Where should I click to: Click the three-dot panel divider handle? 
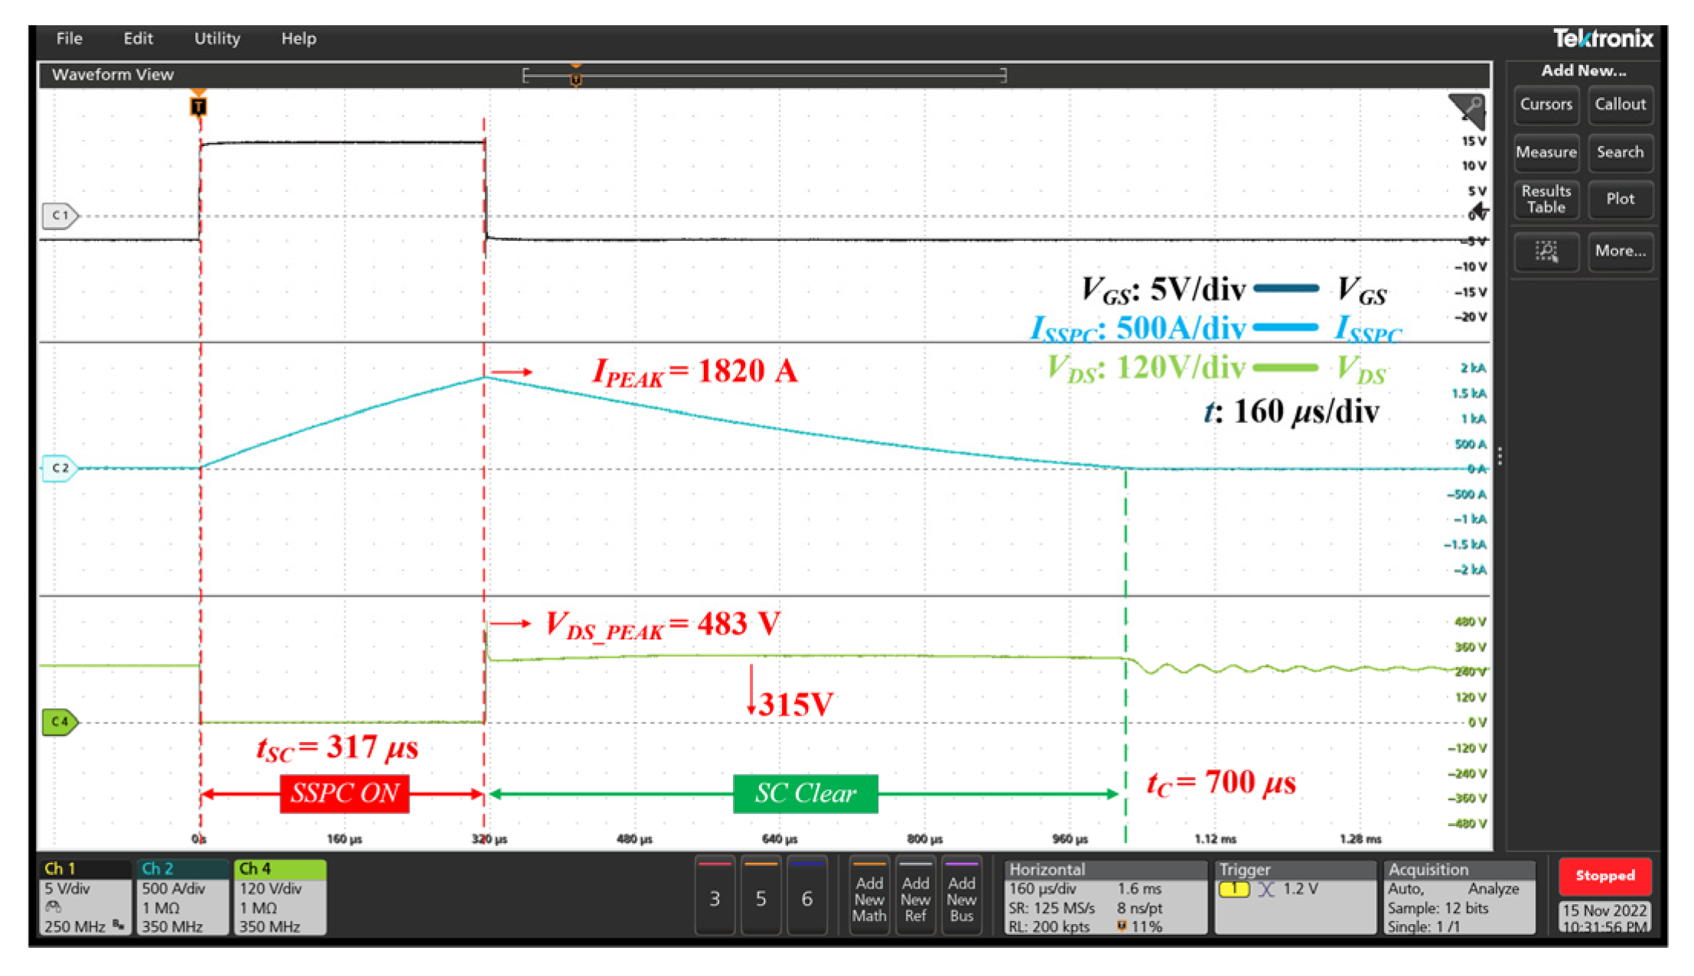(1500, 457)
